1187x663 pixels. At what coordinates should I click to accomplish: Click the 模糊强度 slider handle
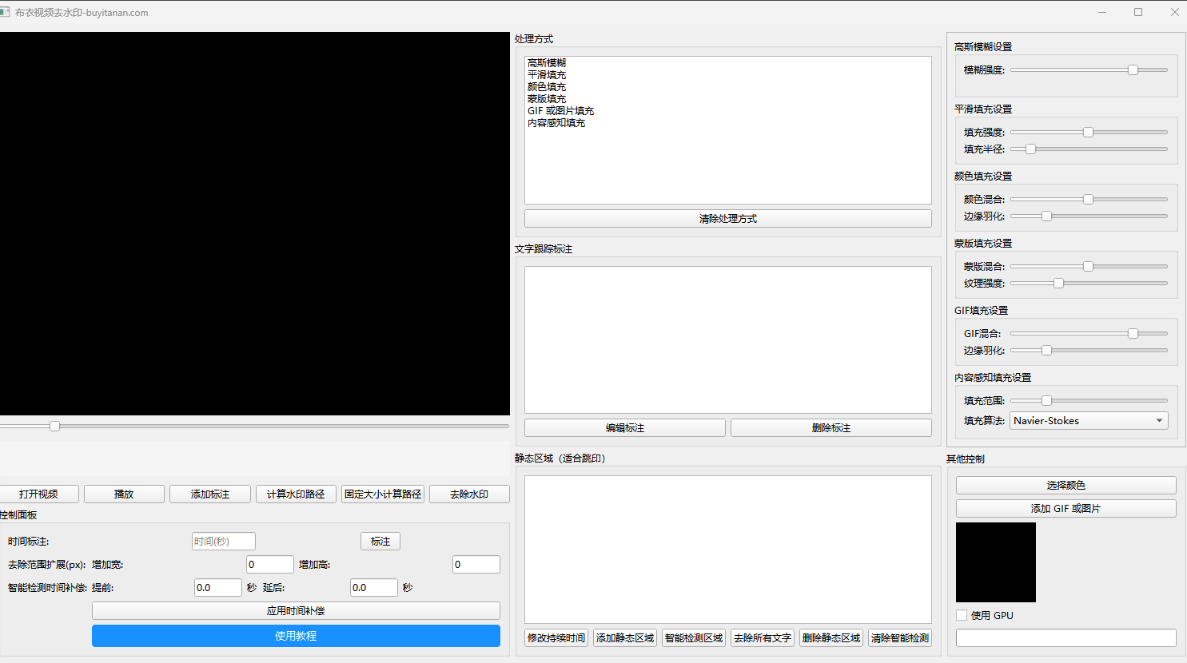click(x=1133, y=70)
